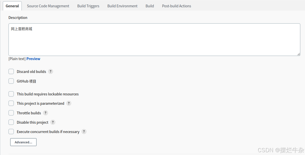The width and height of the screenshot is (305, 155).
Task: Toggle the Throttle builds checkbox
Action: [x=11, y=113]
